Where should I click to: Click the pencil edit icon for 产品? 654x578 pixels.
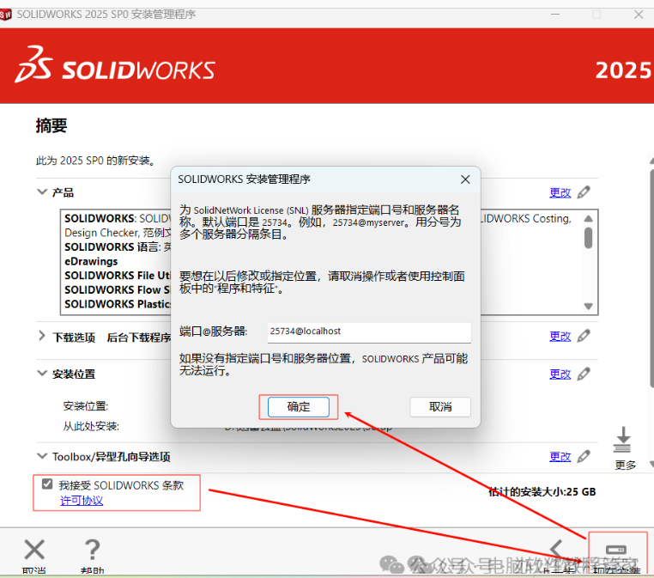[584, 192]
